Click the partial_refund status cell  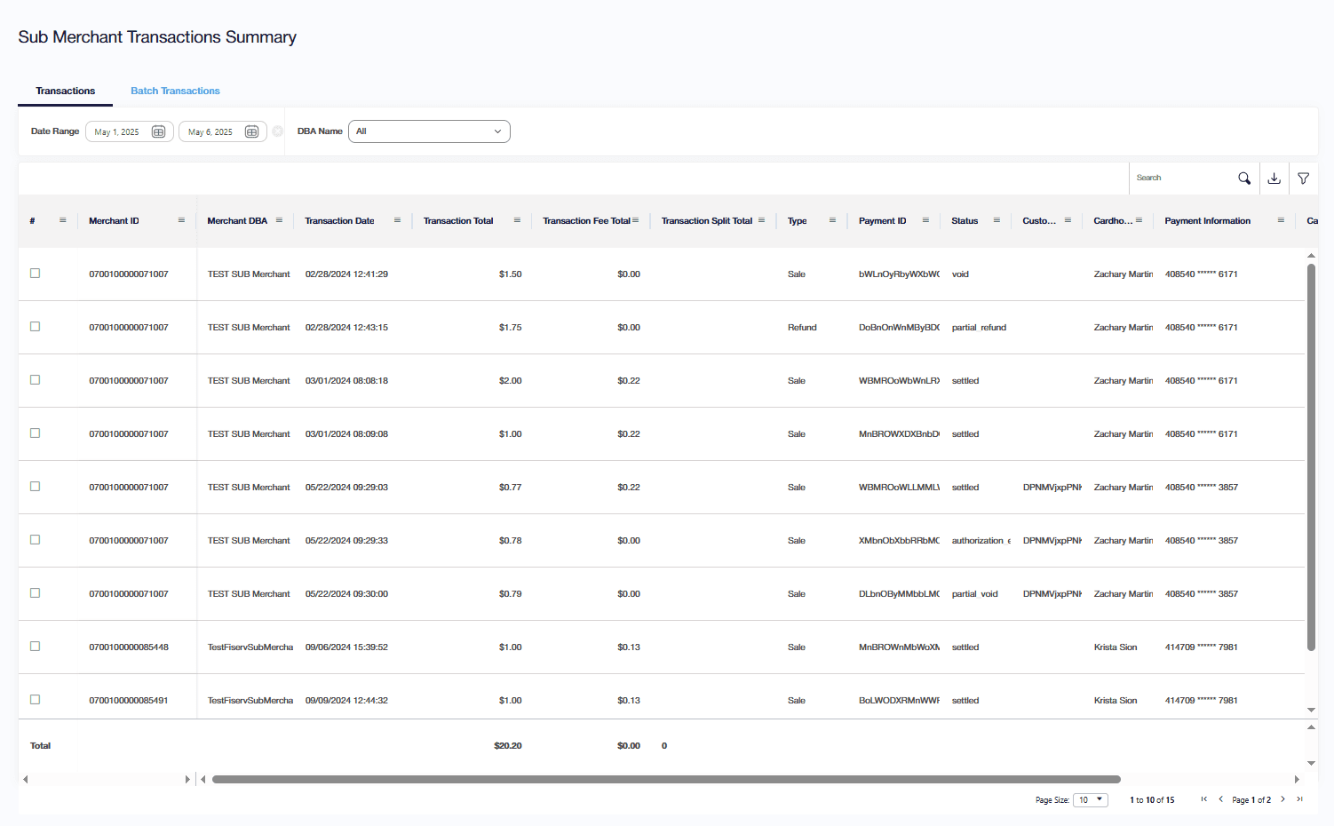click(x=979, y=327)
